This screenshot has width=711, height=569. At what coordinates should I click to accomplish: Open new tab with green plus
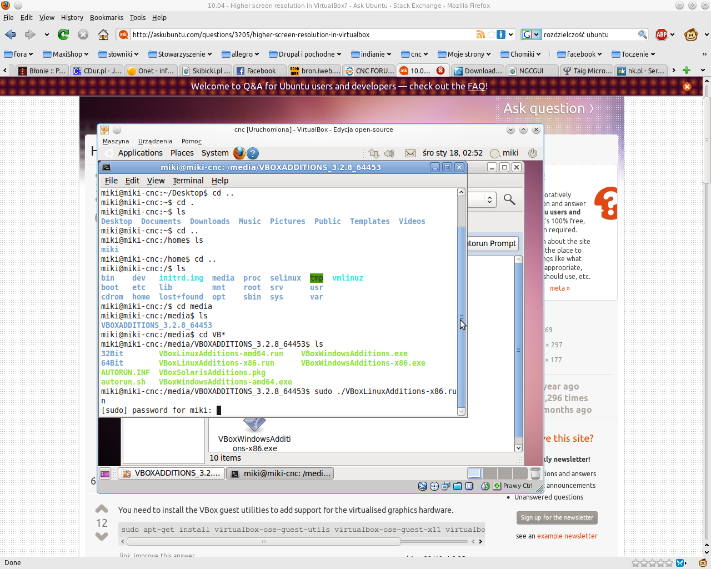point(687,71)
